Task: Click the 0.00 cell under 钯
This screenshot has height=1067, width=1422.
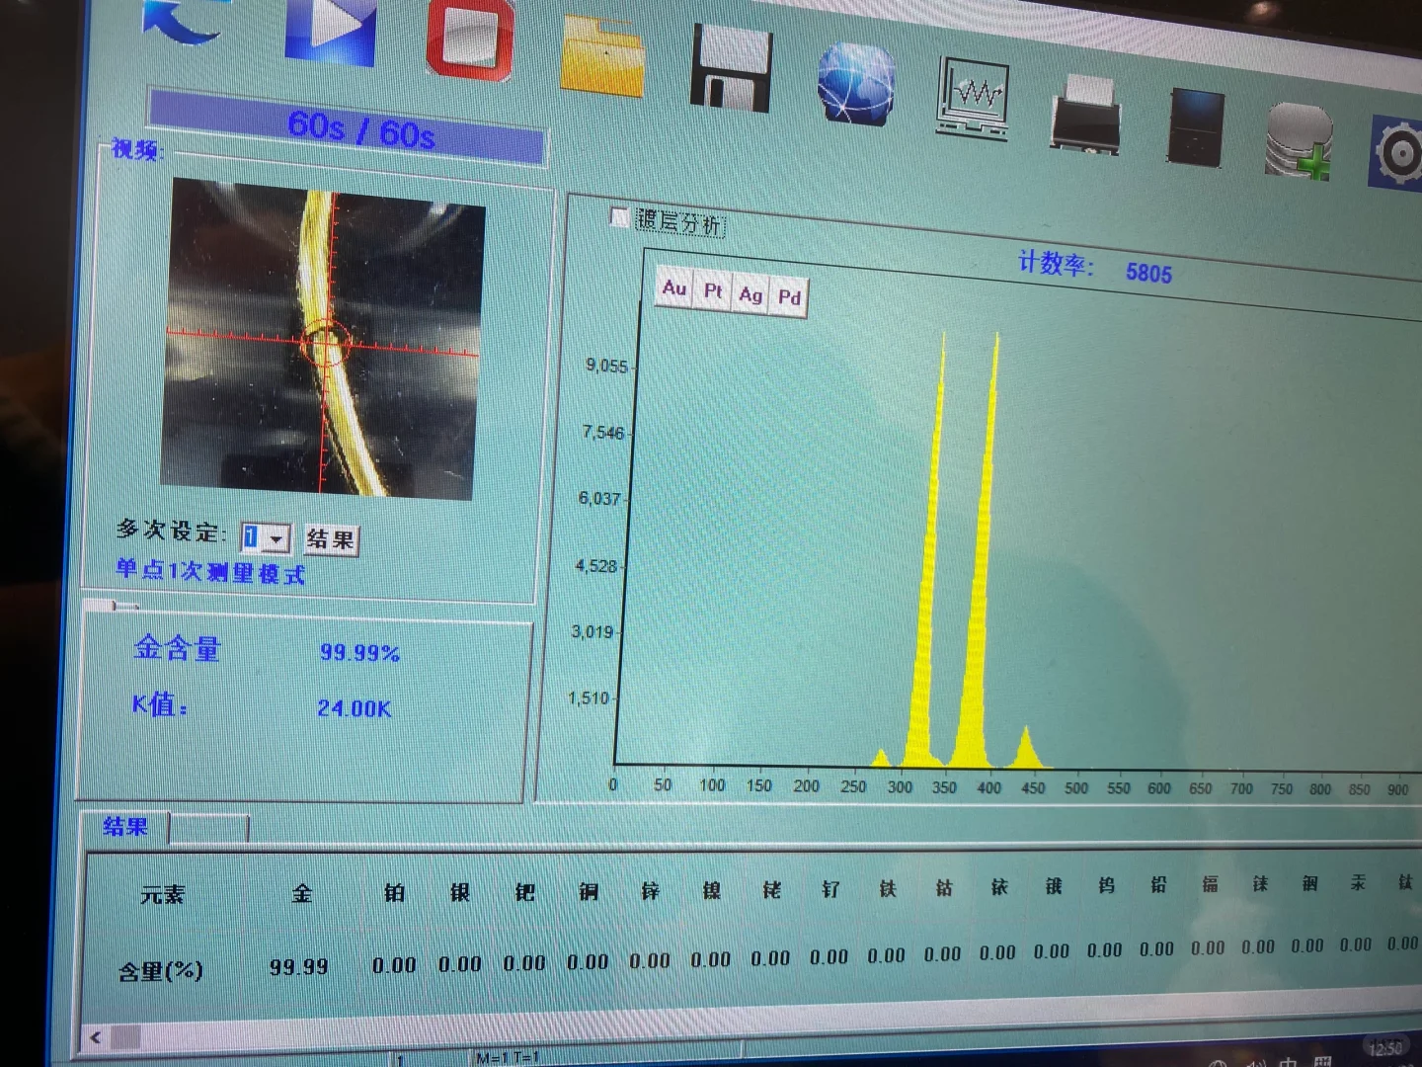Action: (524, 963)
